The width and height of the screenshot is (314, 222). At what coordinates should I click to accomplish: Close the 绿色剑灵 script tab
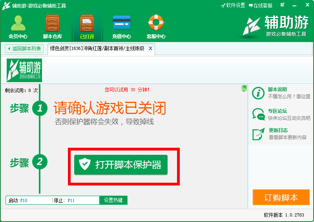click(150, 48)
